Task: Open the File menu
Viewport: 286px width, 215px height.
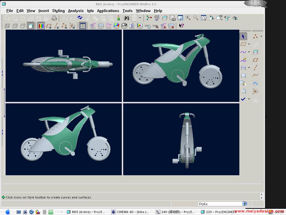Action: click(10, 11)
